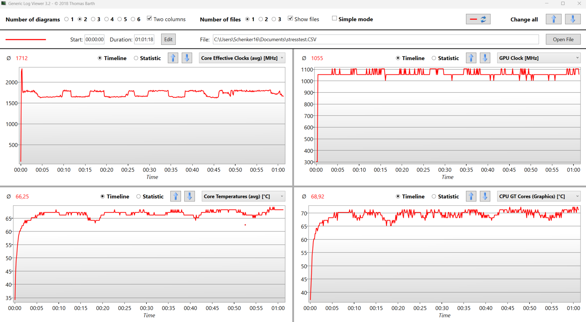Select 4 for Number of diagrams
The height and width of the screenshot is (322, 586).
(x=107, y=19)
